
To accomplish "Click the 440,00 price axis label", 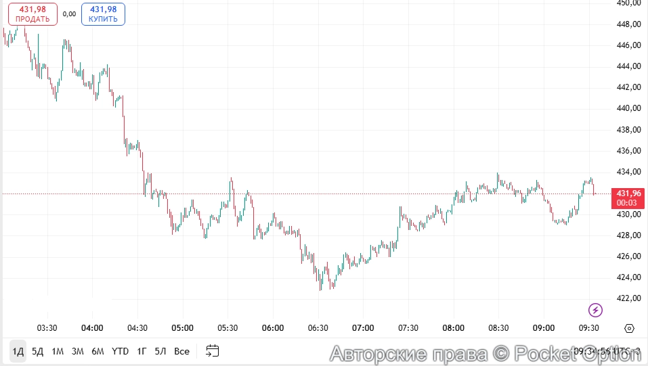I will [x=629, y=108].
